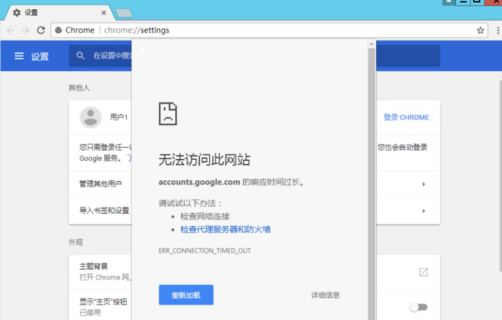
Task: Click the dialog vertical scrollbar track
Action: click(x=372, y=184)
